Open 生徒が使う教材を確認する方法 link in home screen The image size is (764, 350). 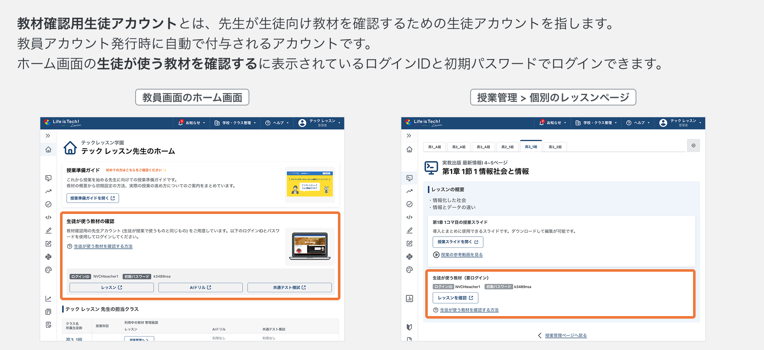103,247
